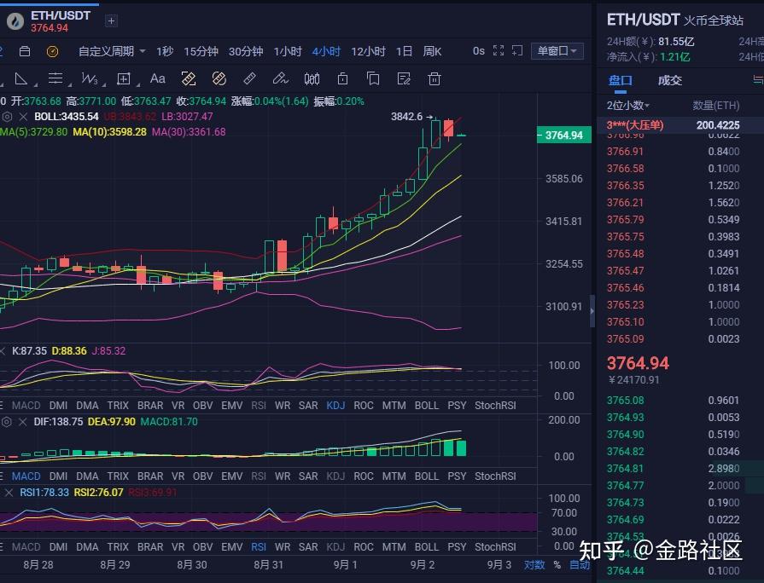Switch to the 12小时 timeframe
The width and height of the screenshot is (764, 583).
tap(369, 51)
